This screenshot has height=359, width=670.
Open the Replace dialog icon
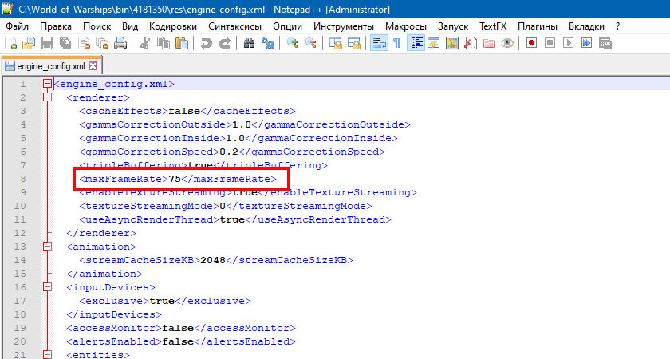tap(268, 43)
